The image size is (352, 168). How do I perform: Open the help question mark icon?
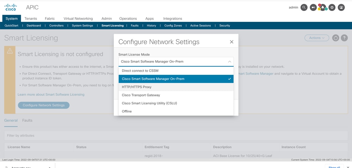coord(344,38)
